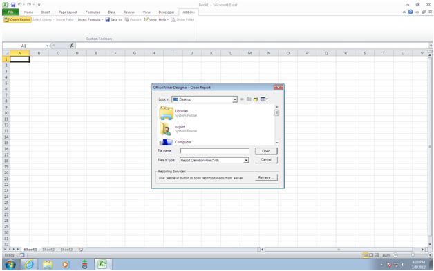Image resolution: width=434 pixels, height=271 pixels.
Task: Switch to Page Layout view in the status bar
Action: tap(371, 255)
